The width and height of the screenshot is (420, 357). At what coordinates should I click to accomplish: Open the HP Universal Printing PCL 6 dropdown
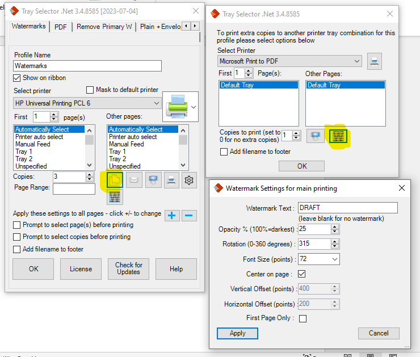[157, 103]
